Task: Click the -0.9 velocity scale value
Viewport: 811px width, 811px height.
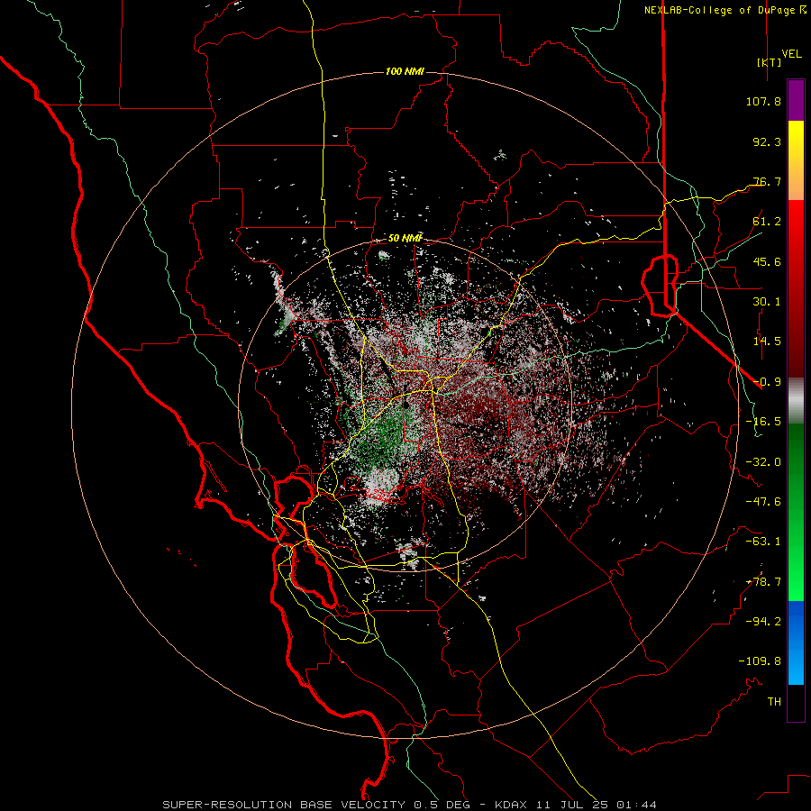Action: point(767,382)
